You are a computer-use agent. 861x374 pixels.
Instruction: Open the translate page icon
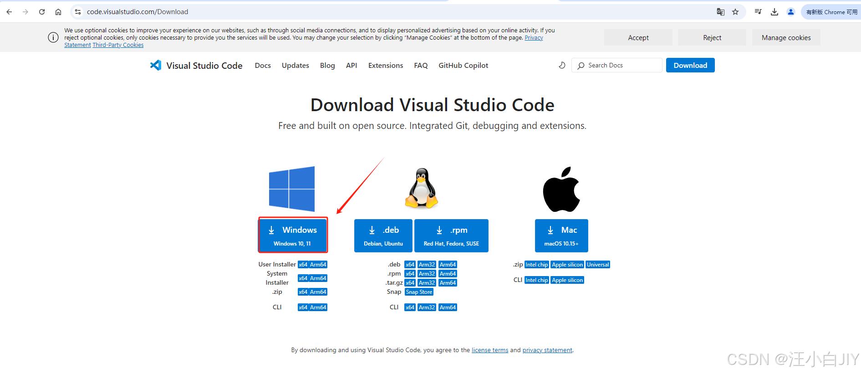coord(720,12)
